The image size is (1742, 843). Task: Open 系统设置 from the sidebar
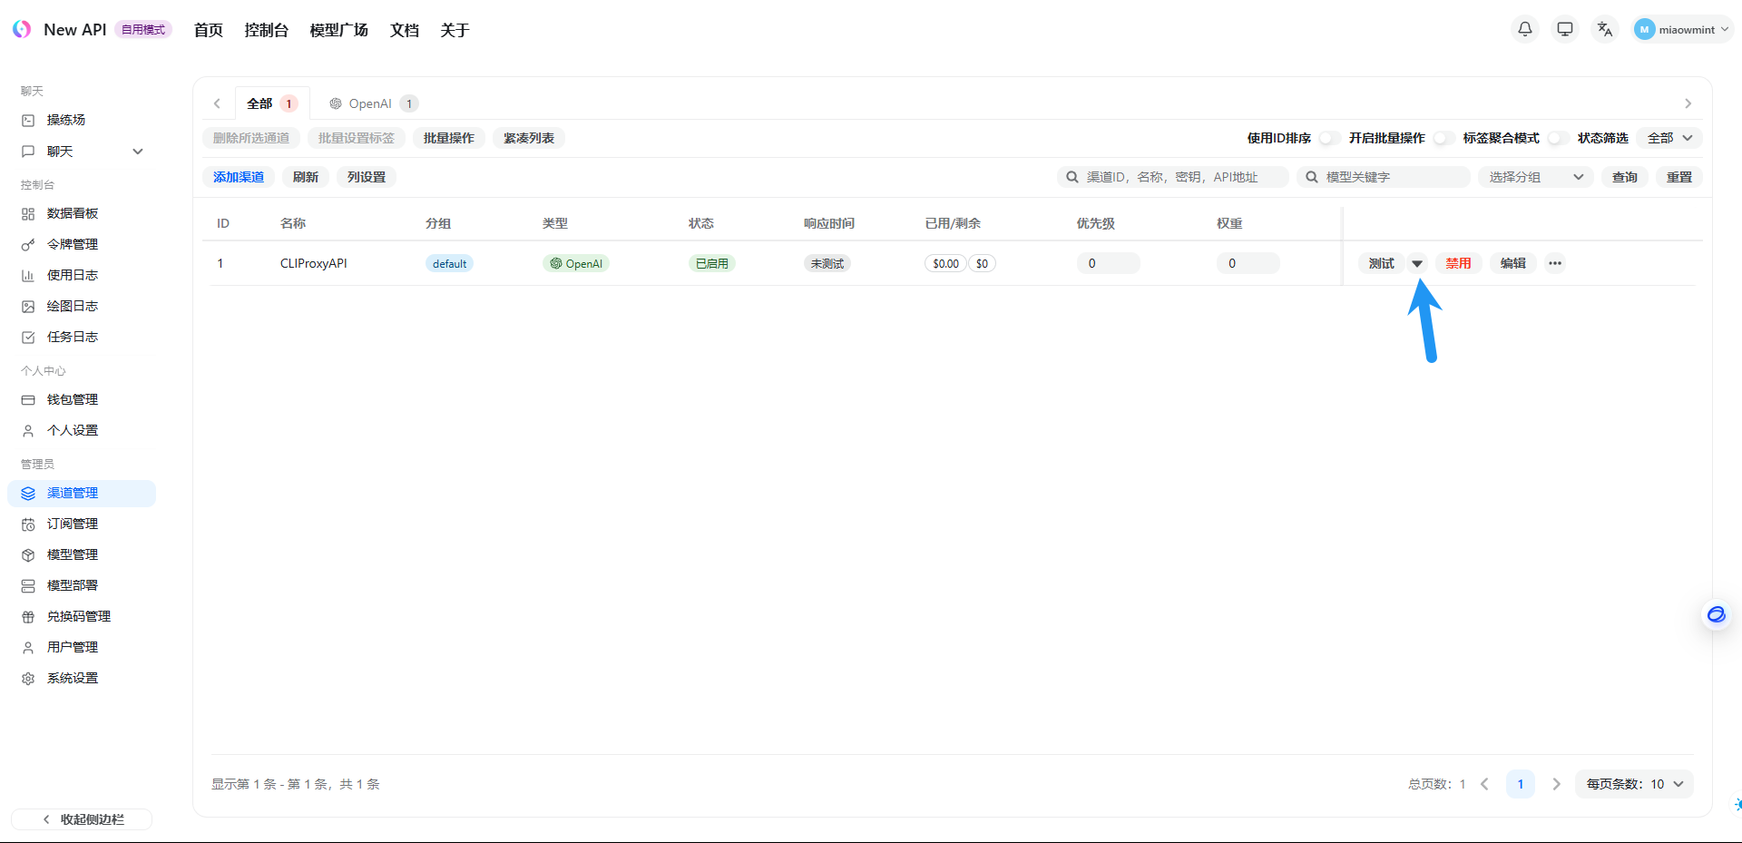pos(73,678)
